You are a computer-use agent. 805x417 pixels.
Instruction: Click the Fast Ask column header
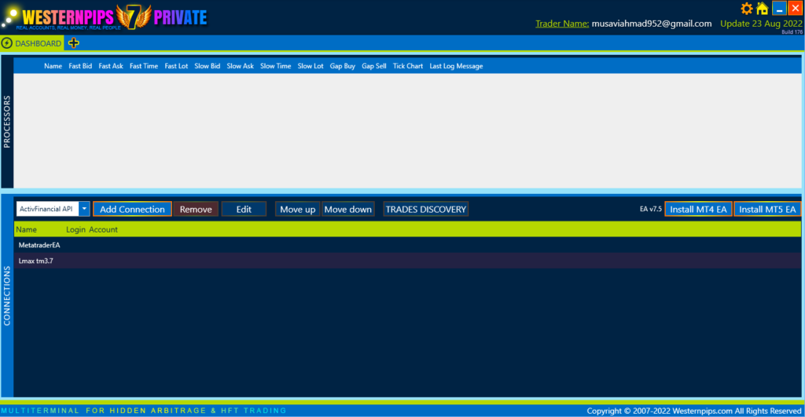(111, 66)
